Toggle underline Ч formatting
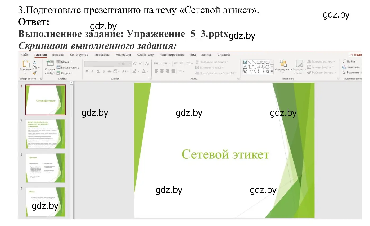The image size is (370, 226). point(98,71)
